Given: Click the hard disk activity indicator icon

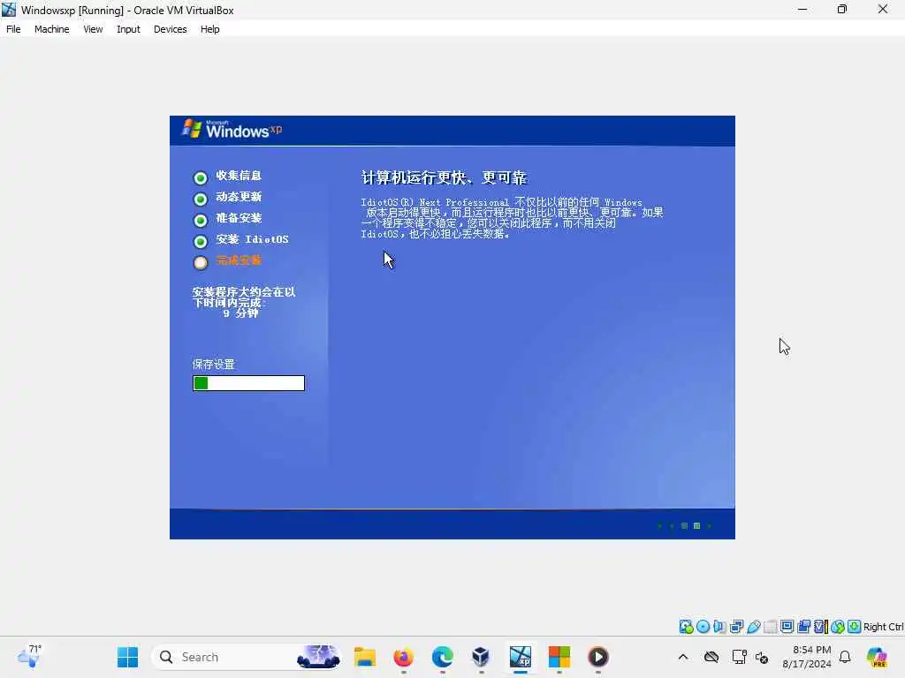Looking at the screenshot, I should (686, 627).
